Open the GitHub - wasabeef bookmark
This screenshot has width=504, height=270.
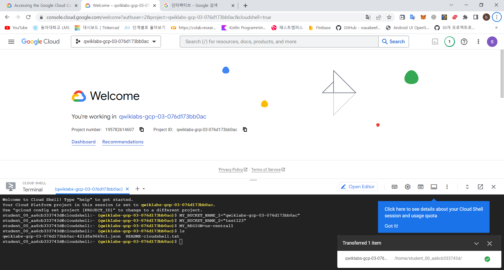pyautogui.click(x=358, y=28)
